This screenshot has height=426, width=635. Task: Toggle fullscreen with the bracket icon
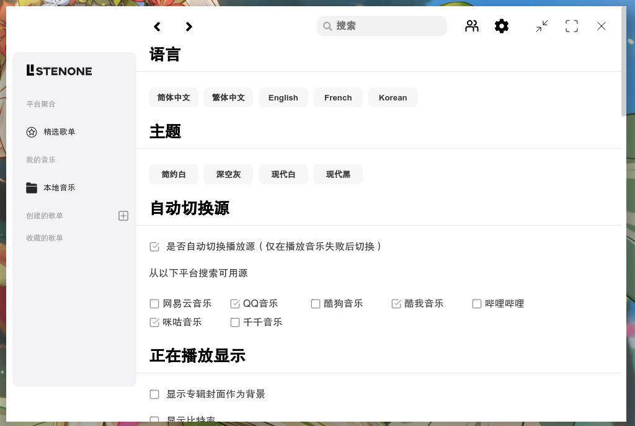[571, 26]
